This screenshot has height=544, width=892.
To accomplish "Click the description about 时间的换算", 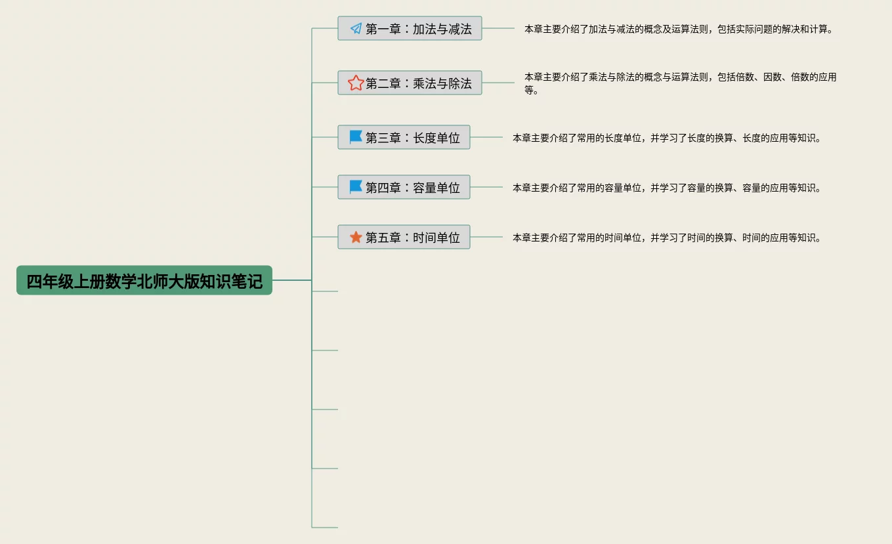I will 667,238.
